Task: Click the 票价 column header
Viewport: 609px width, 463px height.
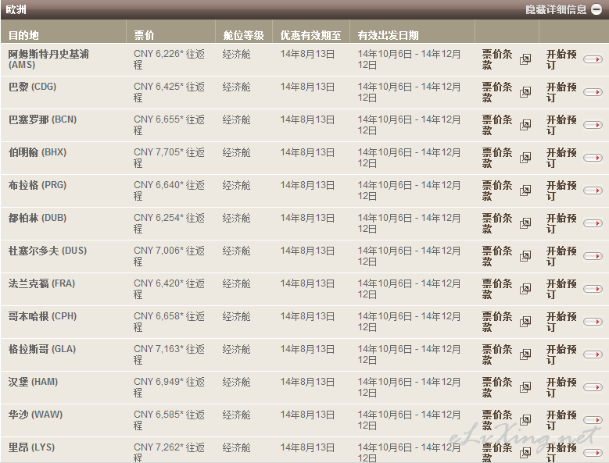Action: (144, 35)
